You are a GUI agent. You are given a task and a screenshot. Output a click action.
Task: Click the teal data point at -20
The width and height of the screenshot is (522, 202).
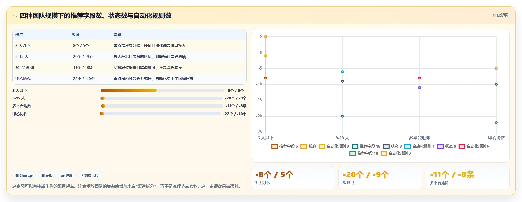tap(342, 116)
